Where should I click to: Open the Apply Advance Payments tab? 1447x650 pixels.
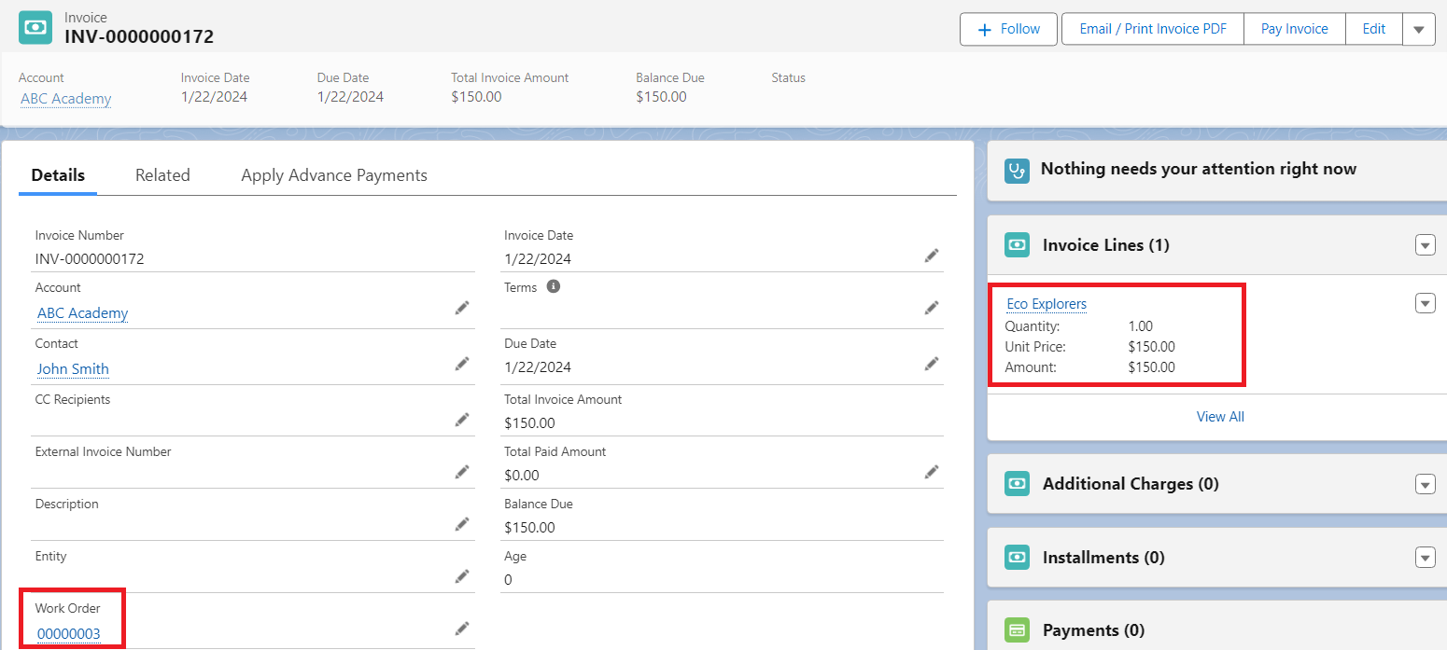click(x=334, y=175)
